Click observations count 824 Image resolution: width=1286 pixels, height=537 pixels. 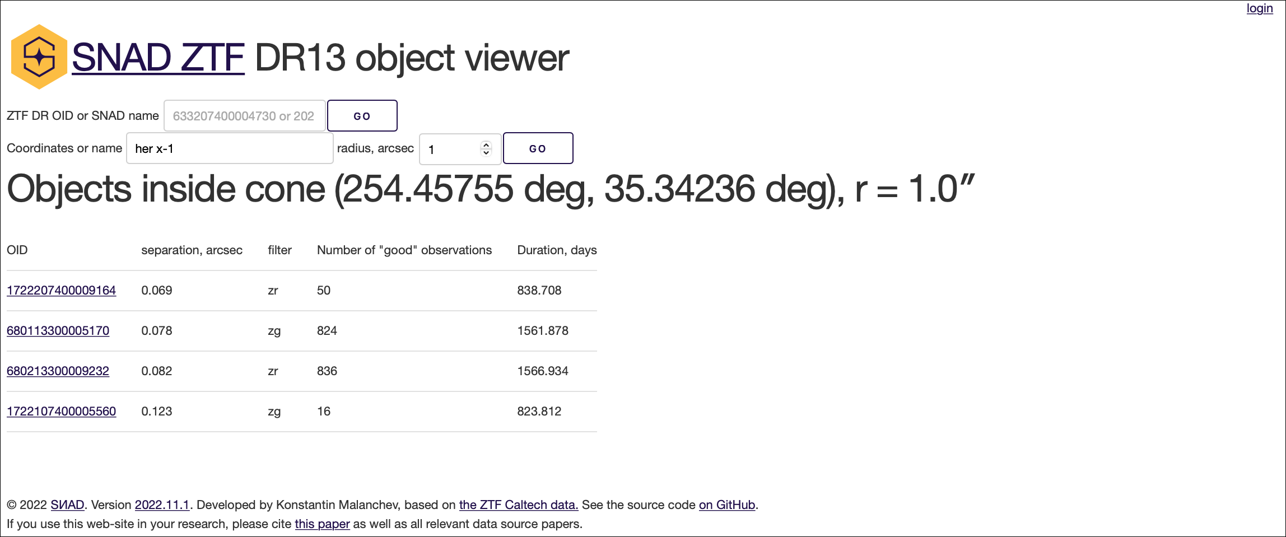click(x=327, y=331)
